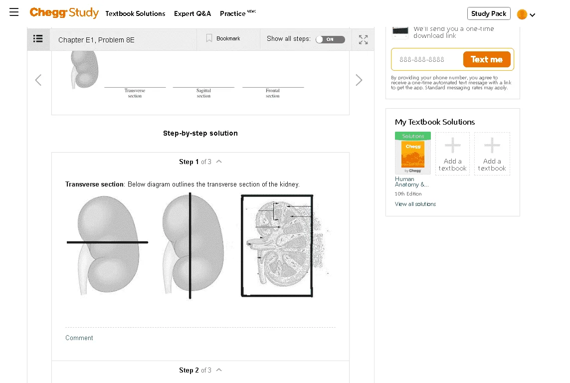Image resolution: width=570 pixels, height=383 pixels.
Task: Open Textbook Solutions menu
Action: click(x=135, y=13)
